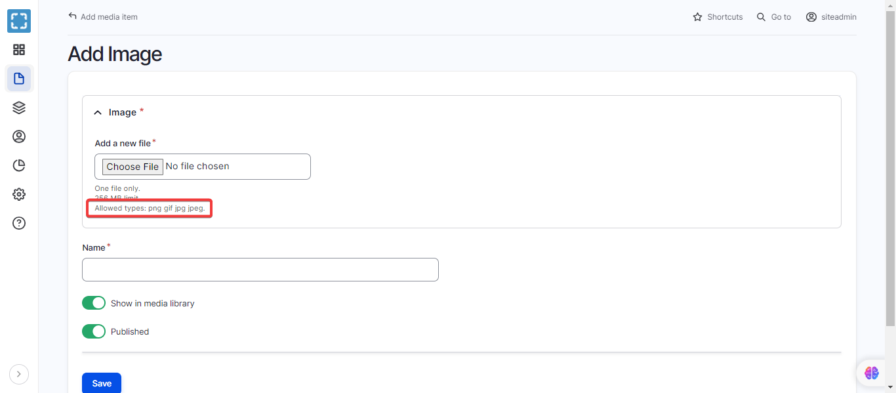The width and height of the screenshot is (896, 393).
Task: Click the Name text field
Action: click(x=260, y=270)
